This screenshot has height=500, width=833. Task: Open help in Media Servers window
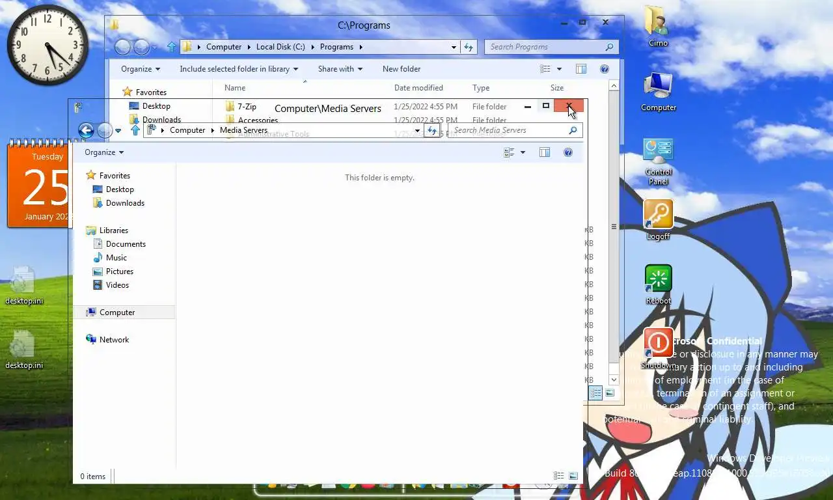[568, 152]
